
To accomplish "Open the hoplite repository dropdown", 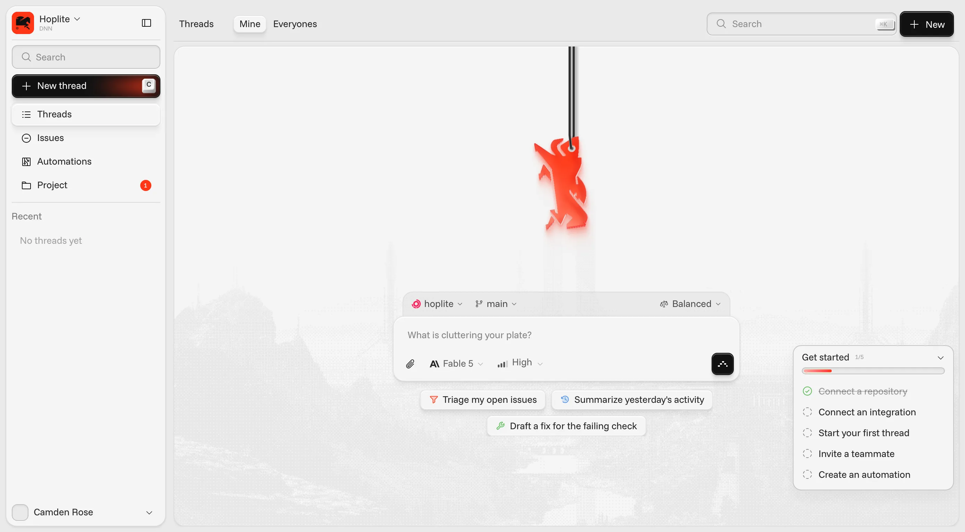I will (x=437, y=304).
